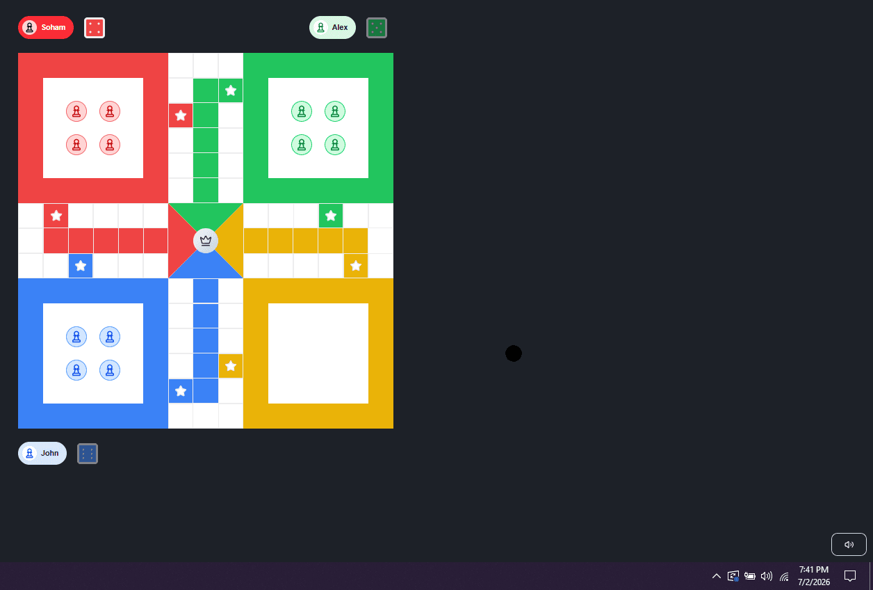
Task: Click the blue triangle of the center home
Action: click(206, 267)
